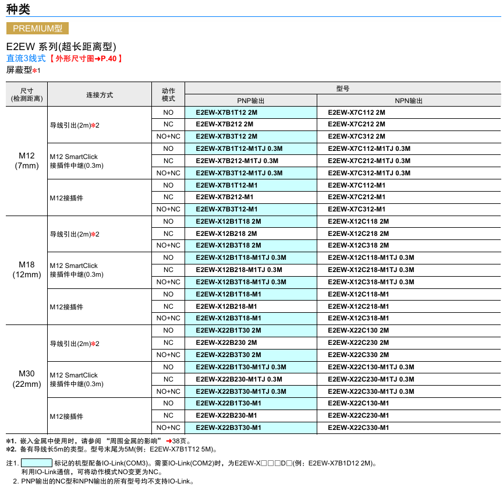Click the 动作模式 column header
Image resolution: width=503 pixels, height=487 pixels.
[x=168, y=94]
